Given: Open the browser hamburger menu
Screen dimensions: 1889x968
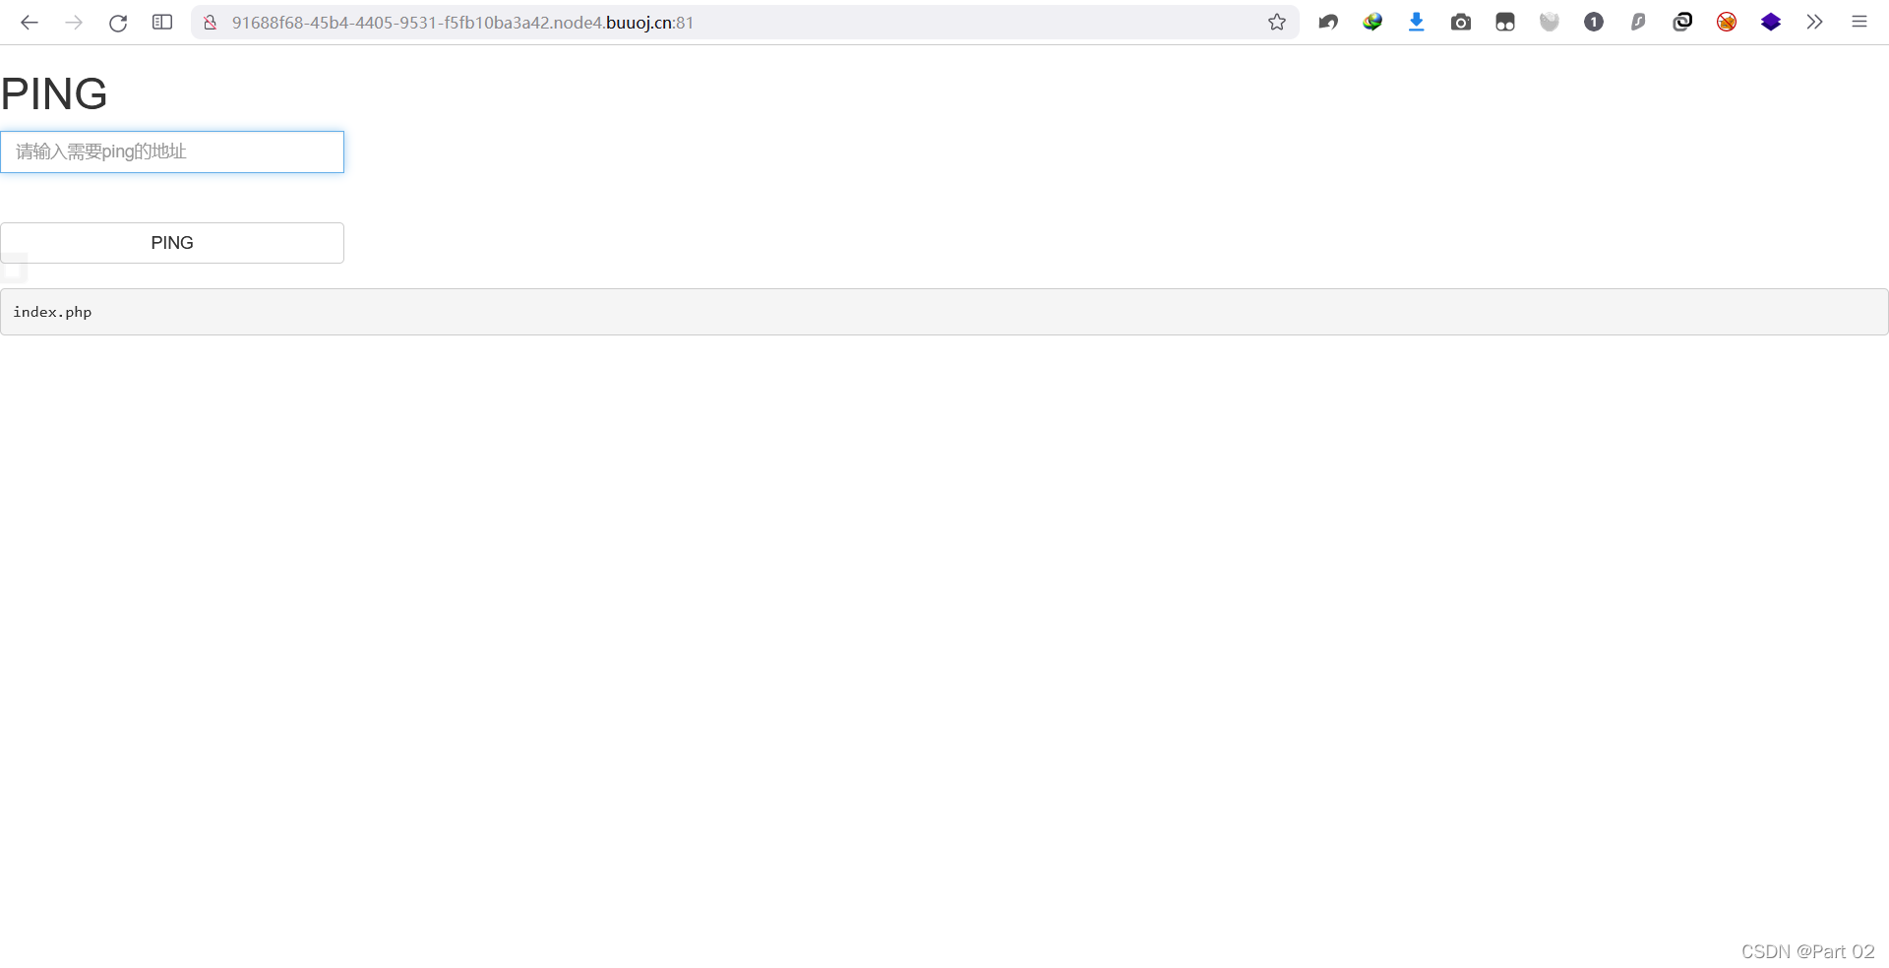Looking at the screenshot, I should [1859, 22].
